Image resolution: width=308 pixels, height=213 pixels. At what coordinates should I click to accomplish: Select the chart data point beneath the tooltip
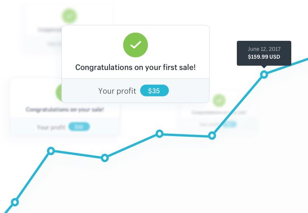tap(264, 74)
